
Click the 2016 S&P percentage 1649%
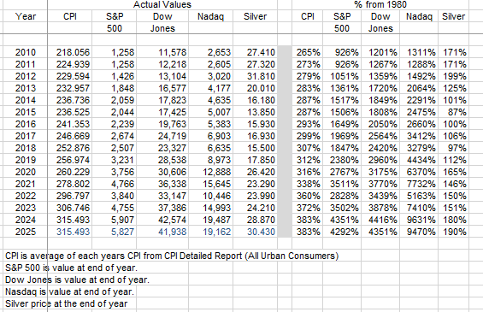point(342,124)
